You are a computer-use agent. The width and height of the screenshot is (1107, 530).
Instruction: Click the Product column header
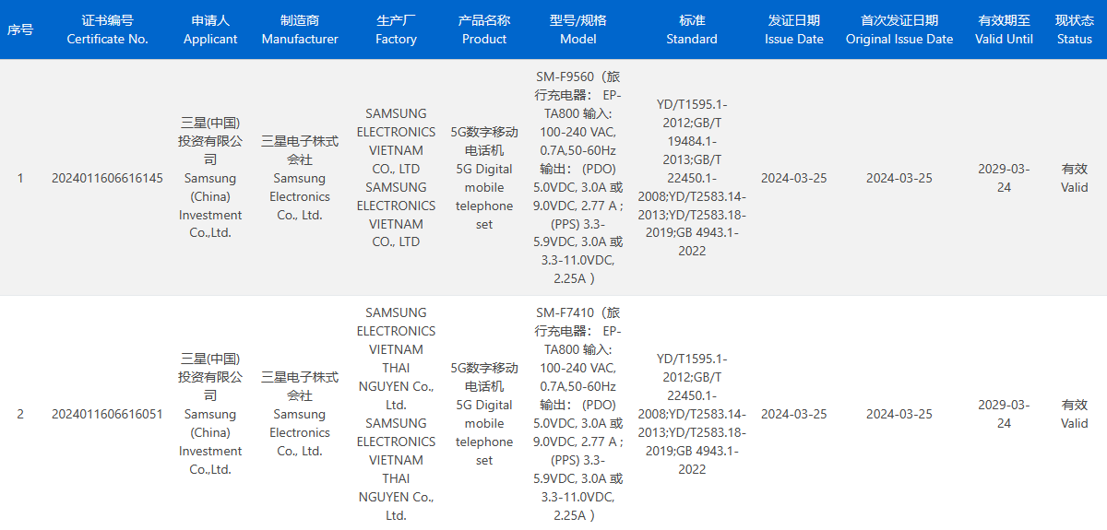[x=484, y=29]
